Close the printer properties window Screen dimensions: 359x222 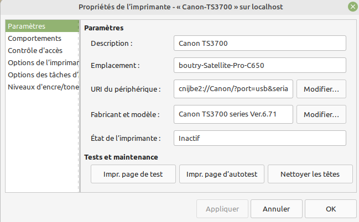click(x=352, y=7)
